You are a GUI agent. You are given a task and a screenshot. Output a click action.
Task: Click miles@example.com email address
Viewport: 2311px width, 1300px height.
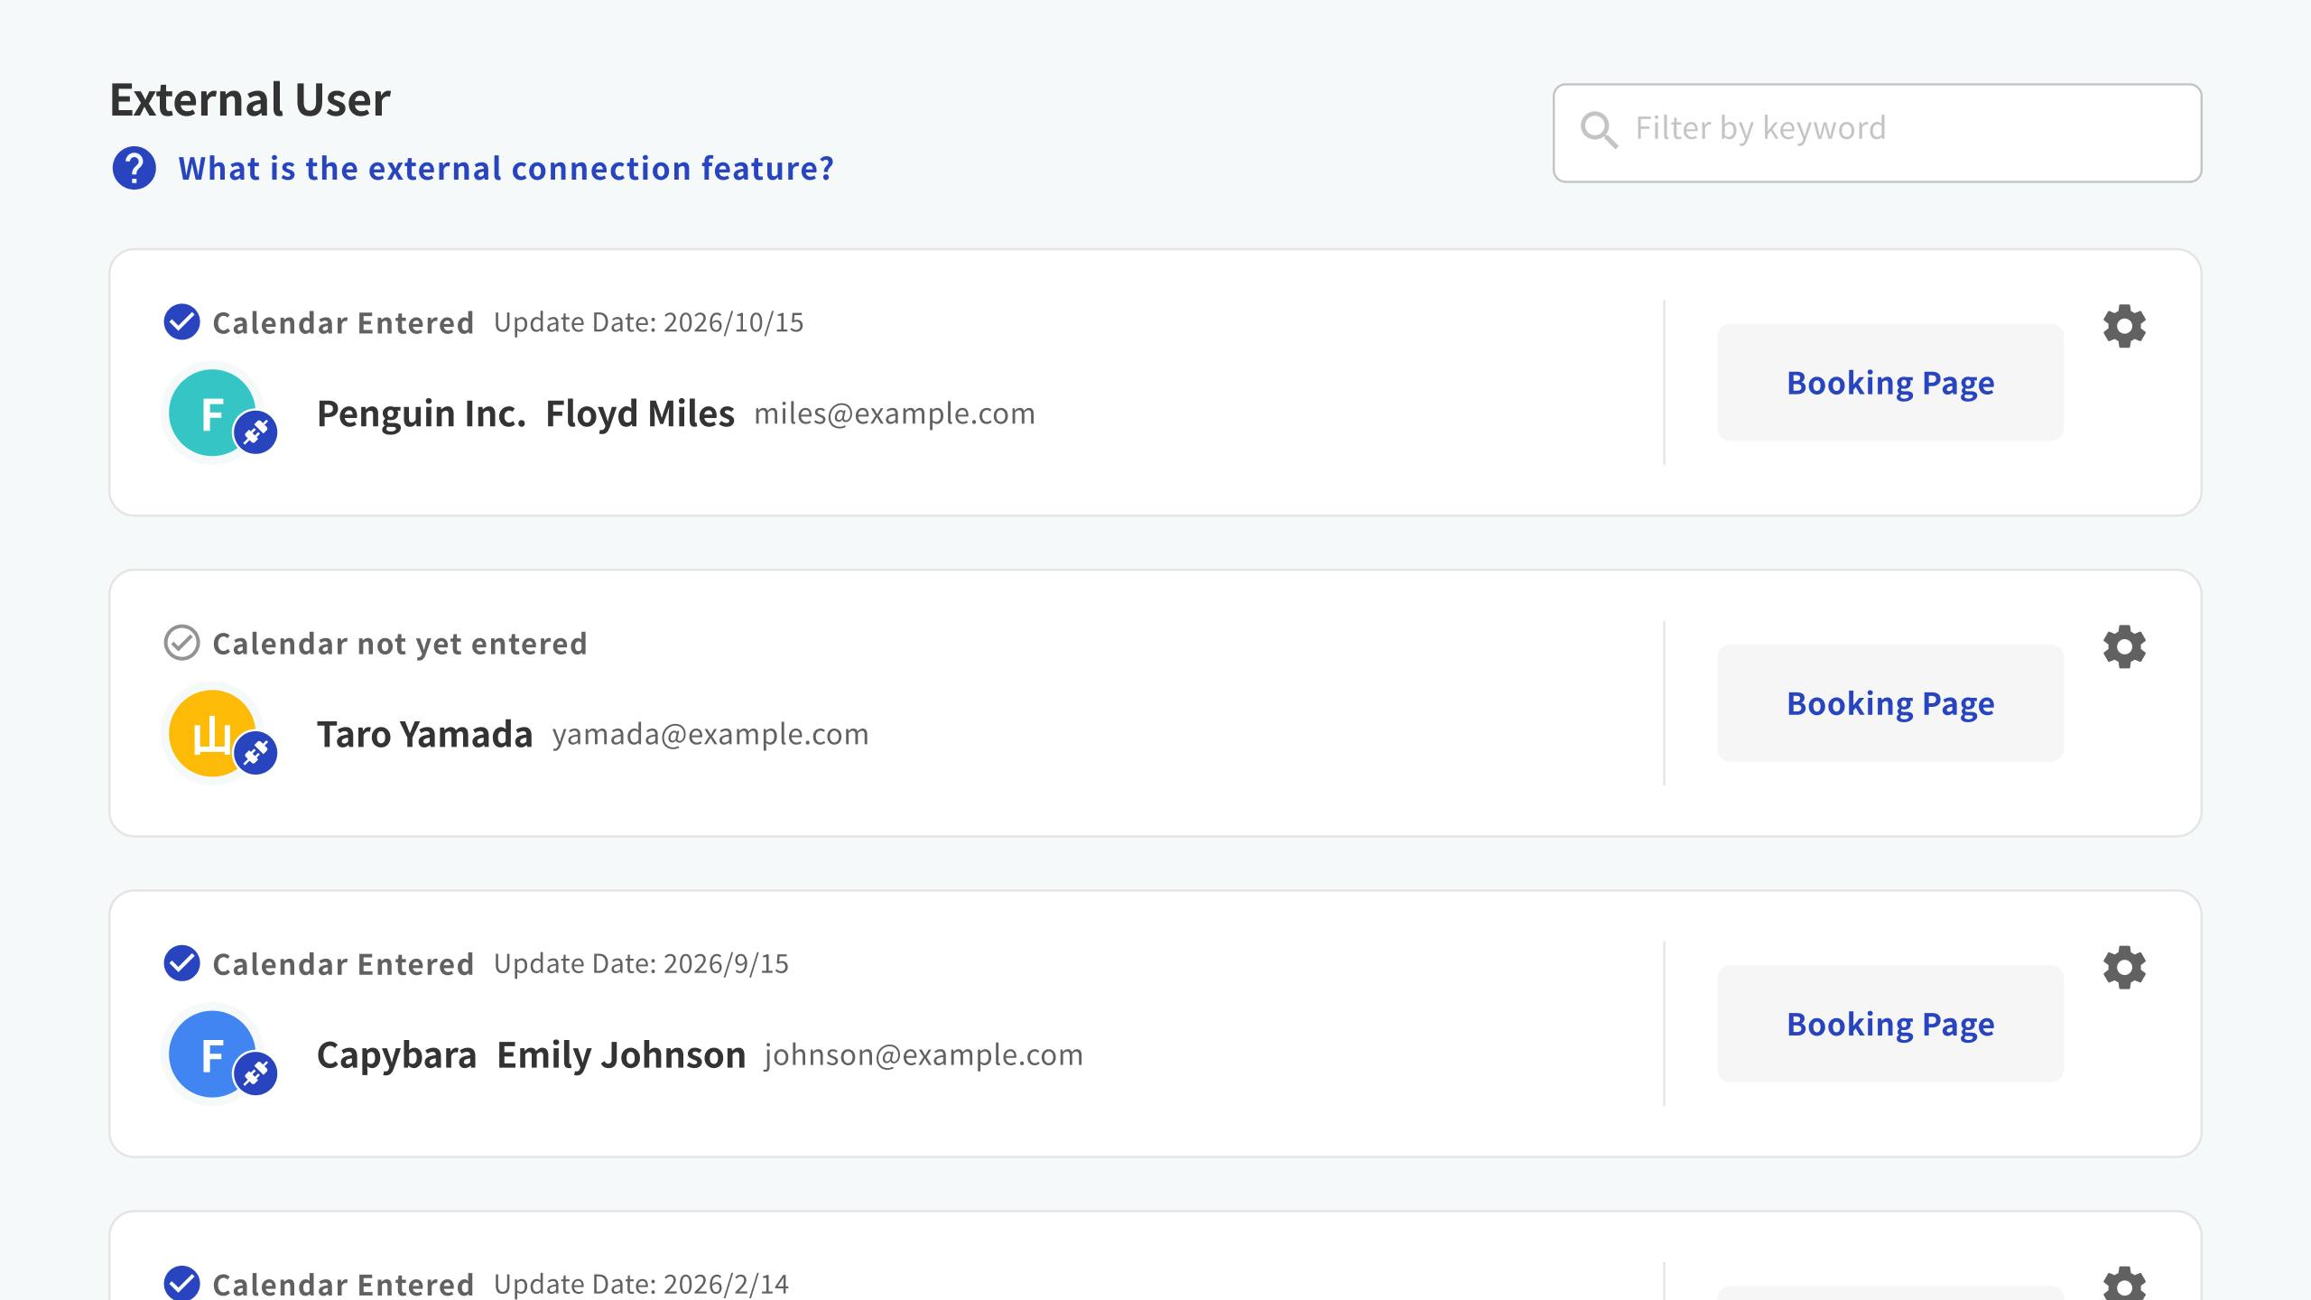(x=894, y=413)
